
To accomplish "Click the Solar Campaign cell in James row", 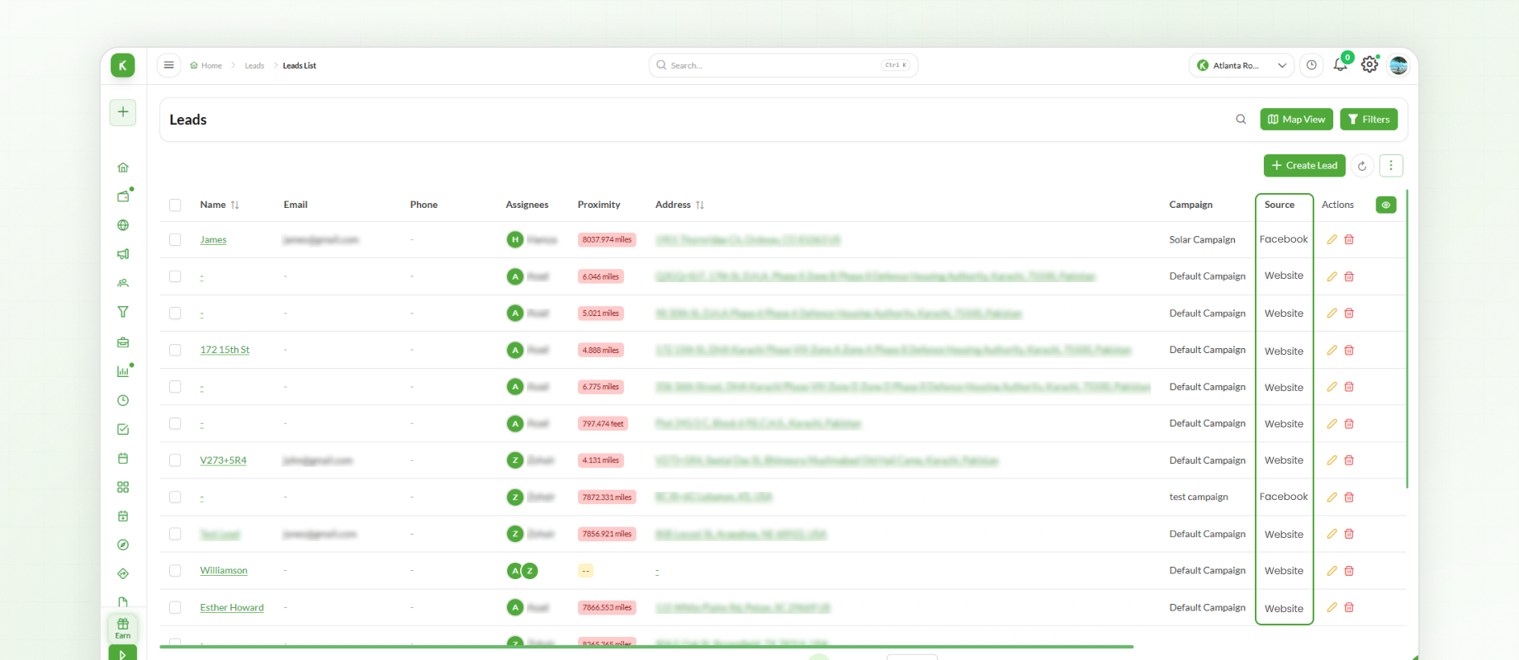I will tap(1202, 240).
